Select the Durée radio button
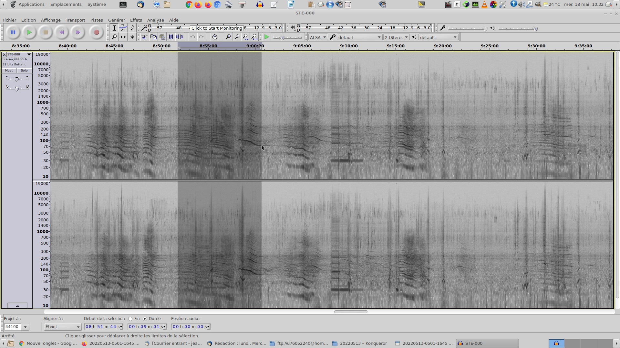This screenshot has height=348, width=620. point(145,319)
